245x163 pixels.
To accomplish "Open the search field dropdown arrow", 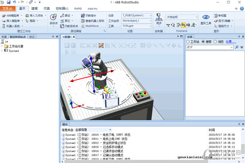I will [x=231, y=47].
